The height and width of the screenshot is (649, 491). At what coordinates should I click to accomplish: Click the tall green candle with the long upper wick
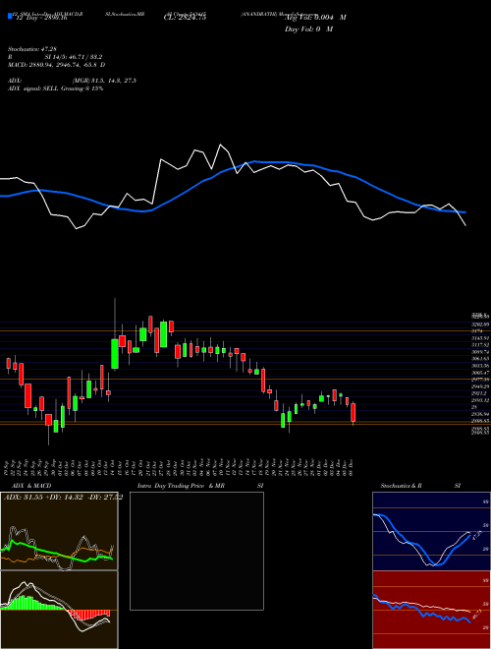[x=115, y=353]
